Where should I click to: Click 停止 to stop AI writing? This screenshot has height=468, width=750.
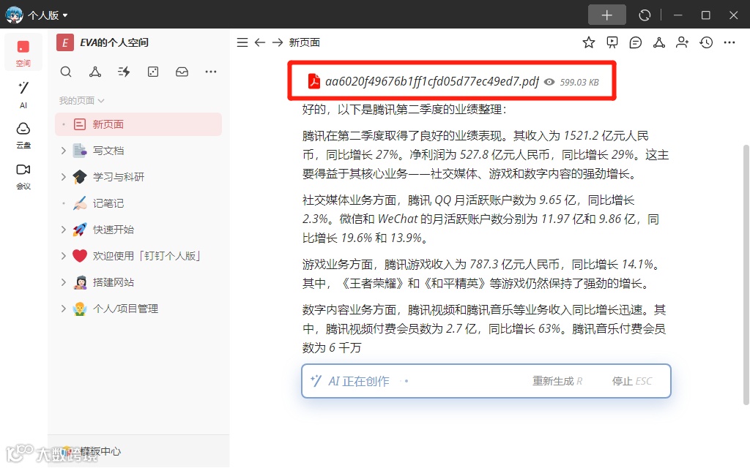632,381
